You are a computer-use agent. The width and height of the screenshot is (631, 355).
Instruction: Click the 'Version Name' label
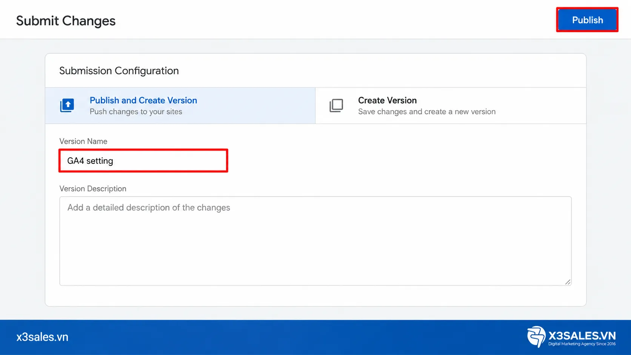click(83, 141)
